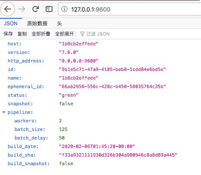Open the site information icon in address bar
Image resolution: width=201 pixels, height=175 pixels.
(x=64, y=9)
